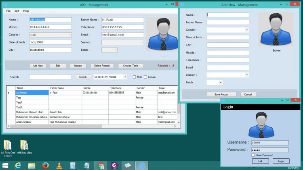The image size is (303, 170).
Task: Click the user avatar in Login window
Action: tap(261, 125)
